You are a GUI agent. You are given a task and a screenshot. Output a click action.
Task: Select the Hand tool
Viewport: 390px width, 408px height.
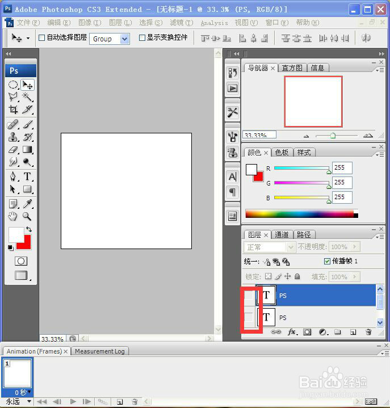click(x=13, y=216)
